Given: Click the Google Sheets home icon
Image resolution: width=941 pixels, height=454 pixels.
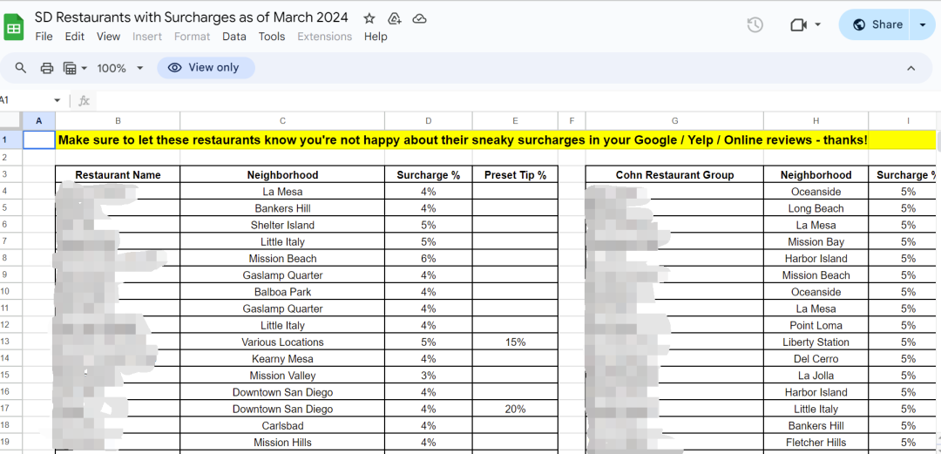Looking at the screenshot, I should (14, 26).
